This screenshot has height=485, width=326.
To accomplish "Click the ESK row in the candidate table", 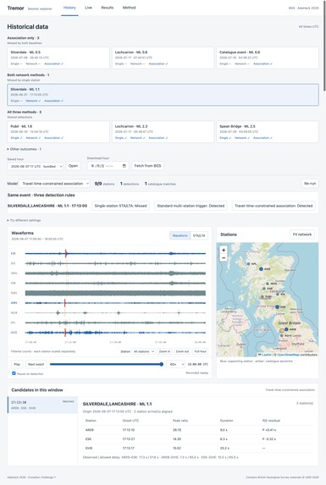I will 198,439.
